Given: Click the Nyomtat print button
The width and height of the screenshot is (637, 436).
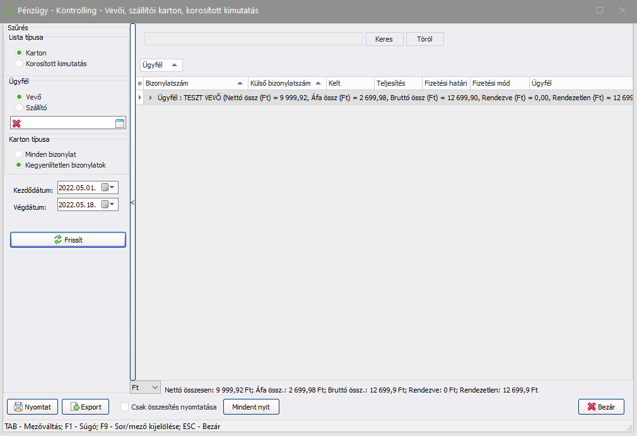Looking at the screenshot, I should (33, 407).
